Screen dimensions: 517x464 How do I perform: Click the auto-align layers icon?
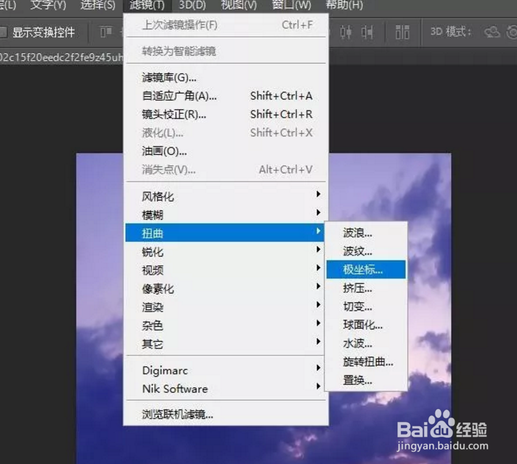pos(402,32)
